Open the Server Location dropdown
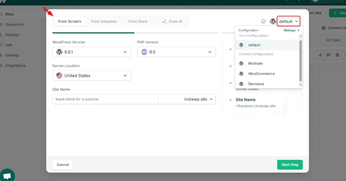Viewport: 346px width, 181px height. (92, 76)
